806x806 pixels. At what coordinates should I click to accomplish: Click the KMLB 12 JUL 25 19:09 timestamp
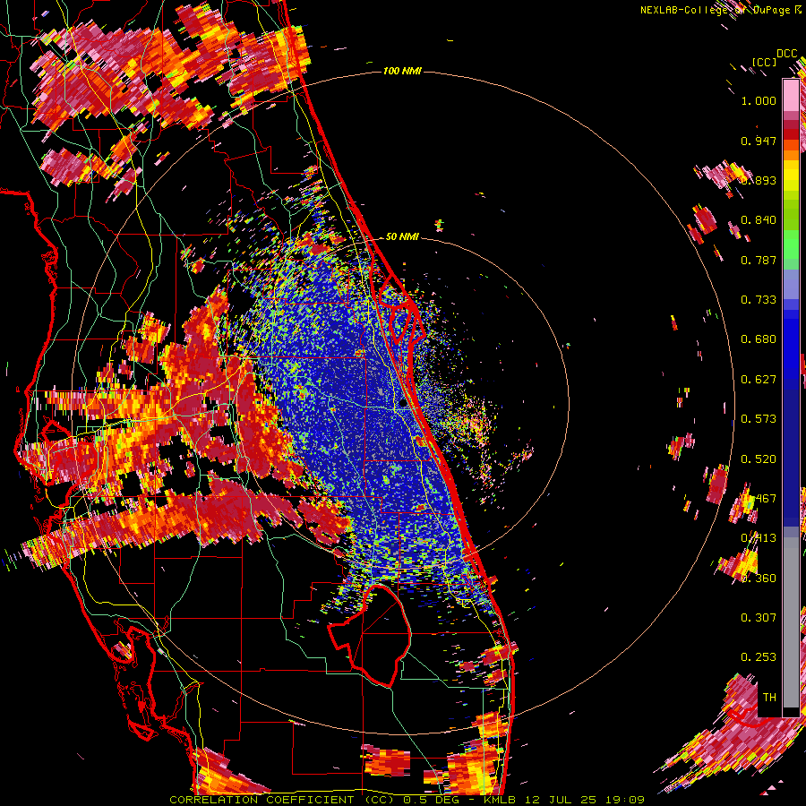(564, 800)
